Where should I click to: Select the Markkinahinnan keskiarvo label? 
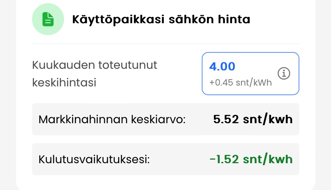click(x=112, y=119)
